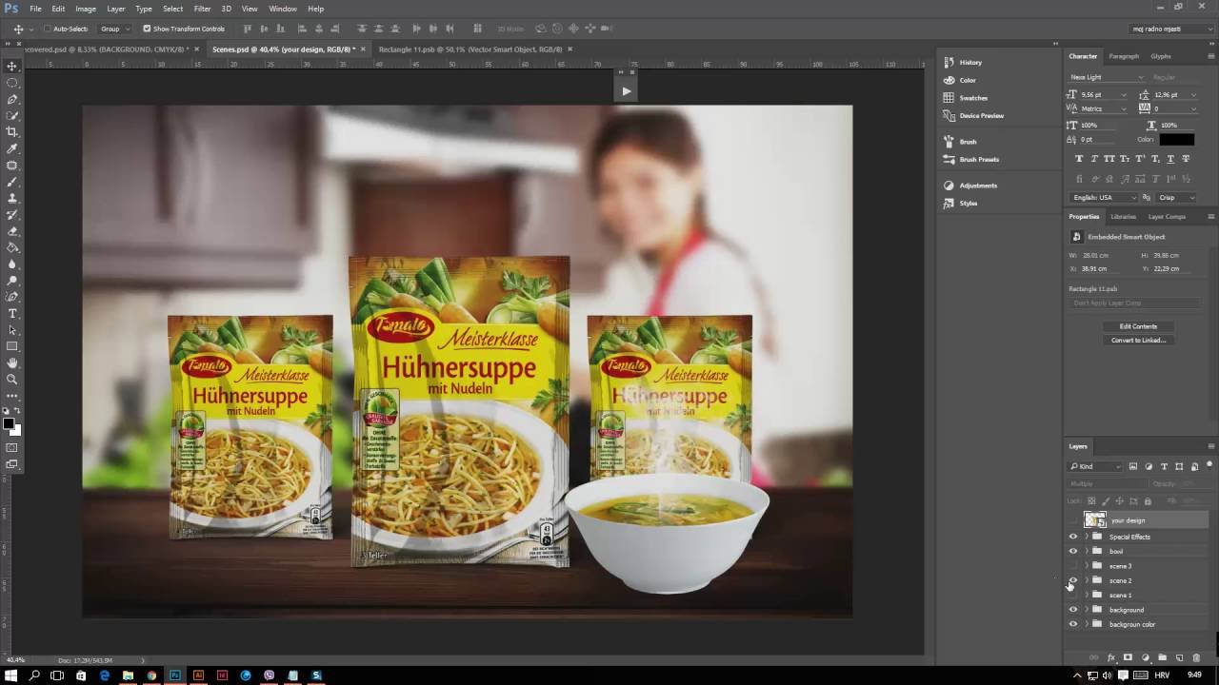Open the Swatches panel

973,97
